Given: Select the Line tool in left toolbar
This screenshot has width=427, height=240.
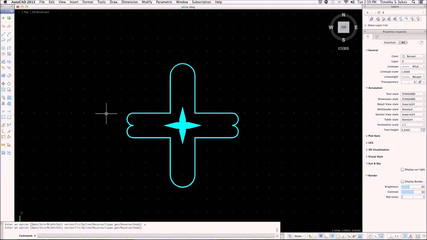Looking at the screenshot, I should click(x=3, y=34).
